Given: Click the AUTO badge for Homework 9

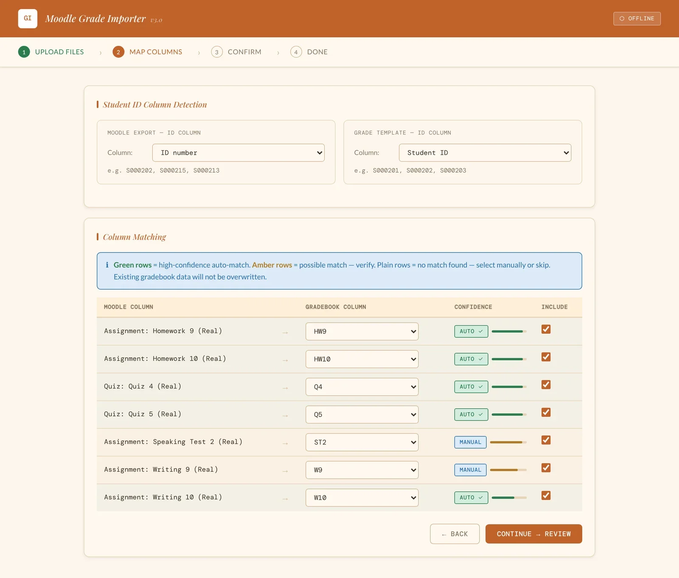Looking at the screenshot, I should click(471, 331).
